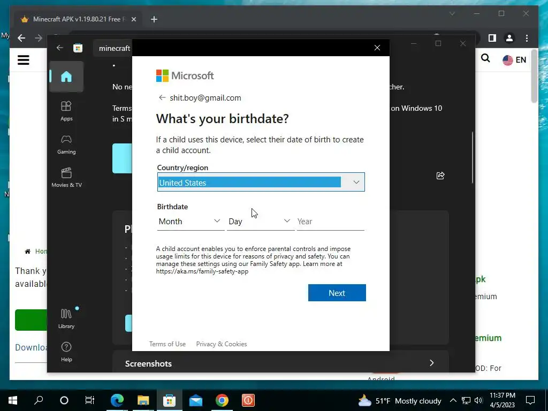The height and width of the screenshot is (411, 548).
Task: Click the Microsoft Store search box
Action: click(x=112, y=48)
